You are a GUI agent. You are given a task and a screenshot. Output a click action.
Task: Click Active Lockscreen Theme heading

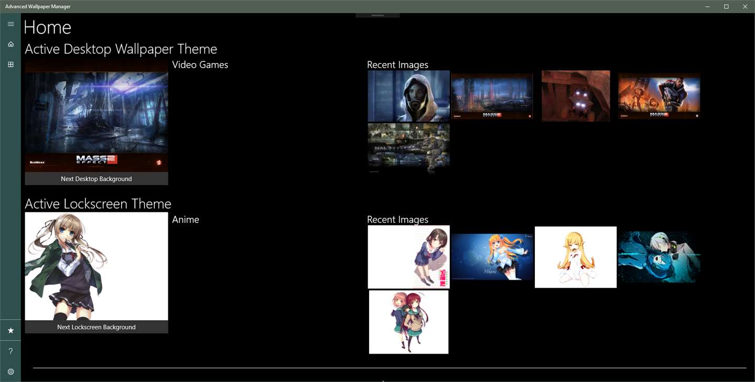coord(98,204)
